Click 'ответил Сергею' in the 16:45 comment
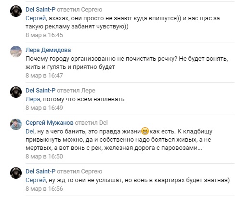The width and height of the screenshot is (239, 198). tap(80, 10)
